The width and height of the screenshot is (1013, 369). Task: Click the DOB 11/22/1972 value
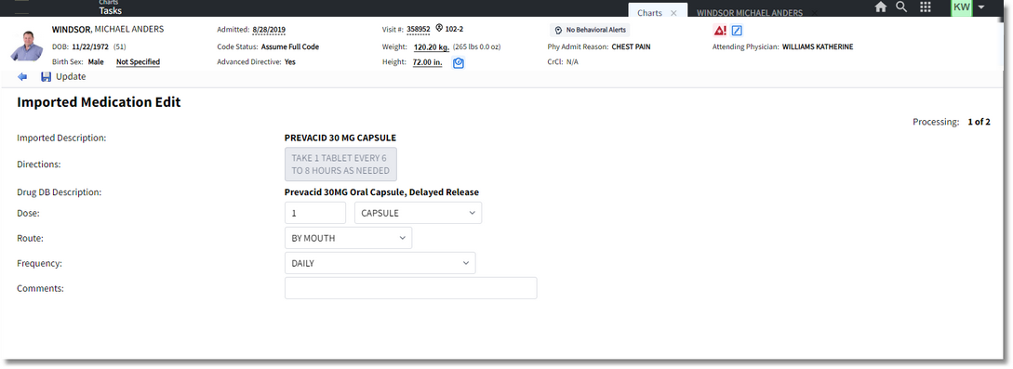point(90,47)
